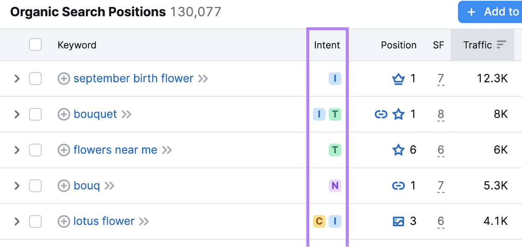Check the box for september birth flower
This screenshot has height=247, width=522.
35,79
